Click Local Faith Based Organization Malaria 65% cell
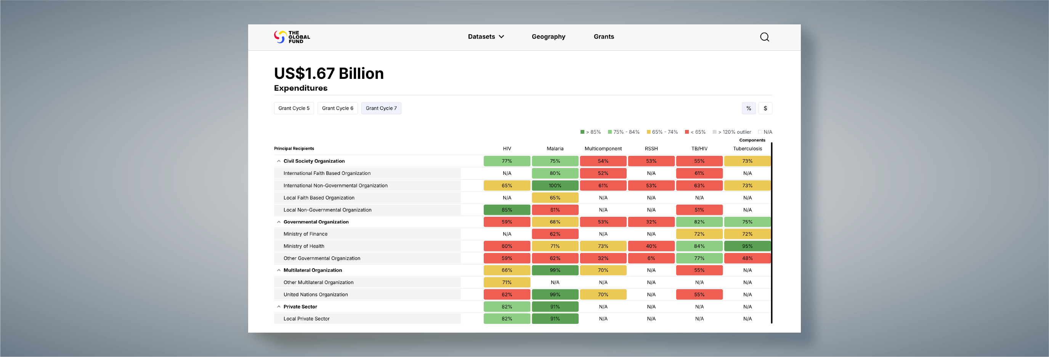The height and width of the screenshot is (357, 1049). tap(555, 198)
